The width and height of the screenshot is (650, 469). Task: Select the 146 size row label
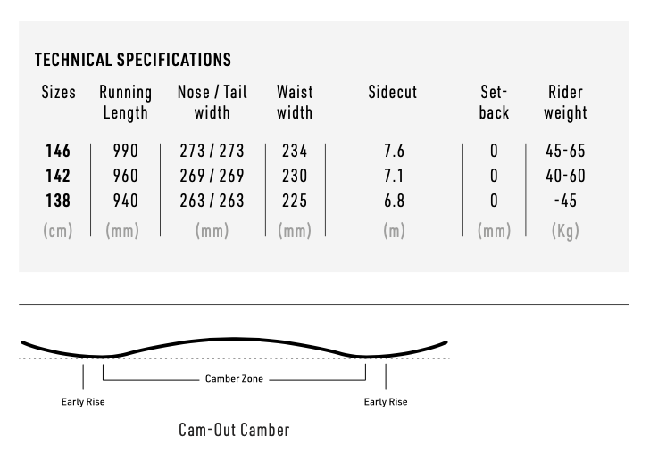click(x=58, y=151)
